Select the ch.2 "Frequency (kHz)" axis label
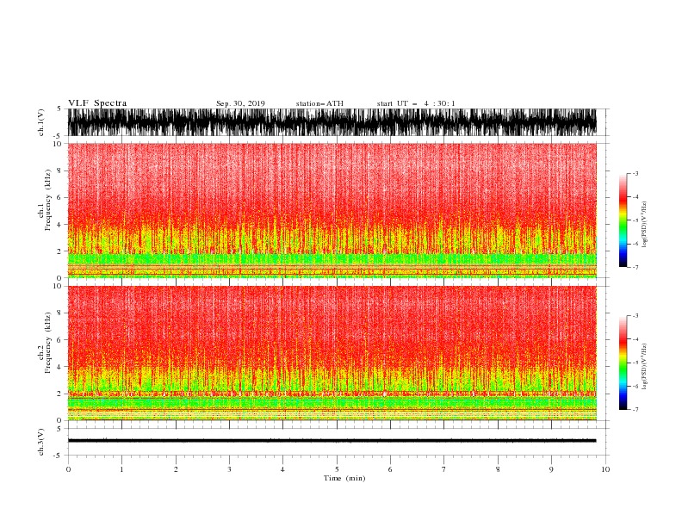The width and height of the screenshot is (682, 527). point(48,343)
